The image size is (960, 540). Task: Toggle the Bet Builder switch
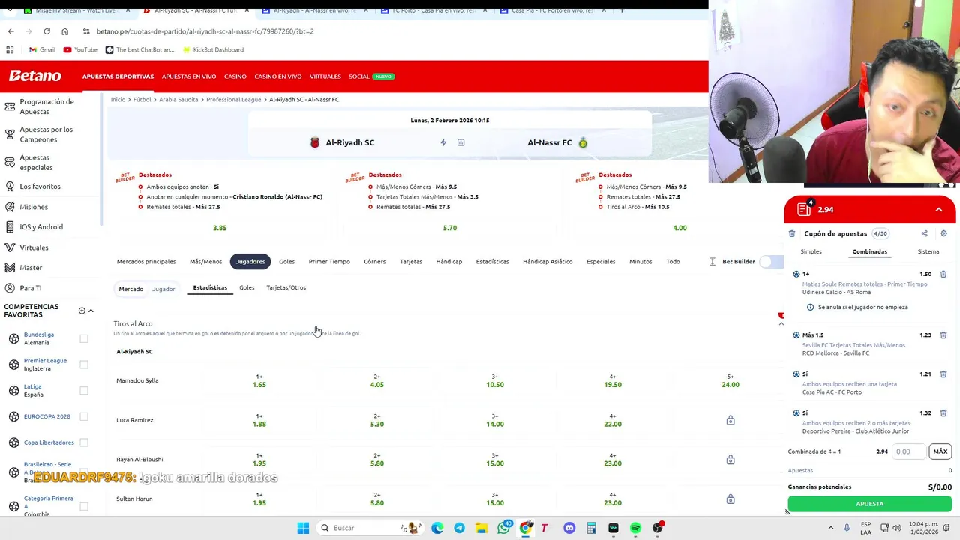(x=770, y=261)
